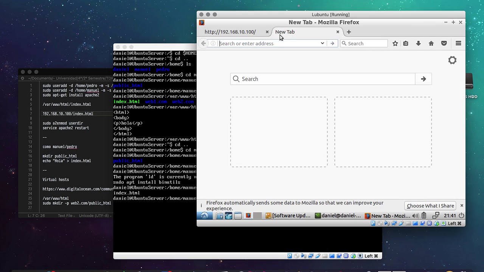The image size is (484, 272).
Task: Open the Unicode (UTF-8) encoding selector
Action: [95, 216]
